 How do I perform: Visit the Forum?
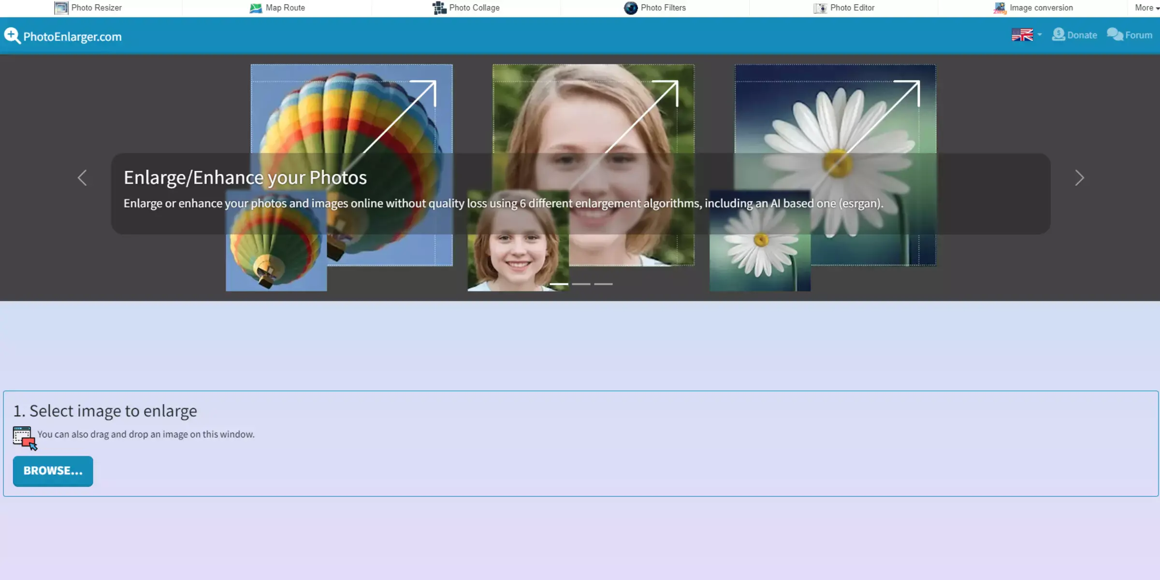[x=1139, y=35]
